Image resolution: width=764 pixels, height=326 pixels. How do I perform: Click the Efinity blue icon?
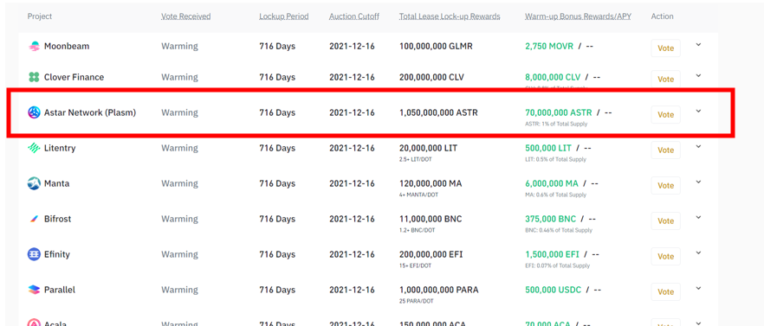34,254
